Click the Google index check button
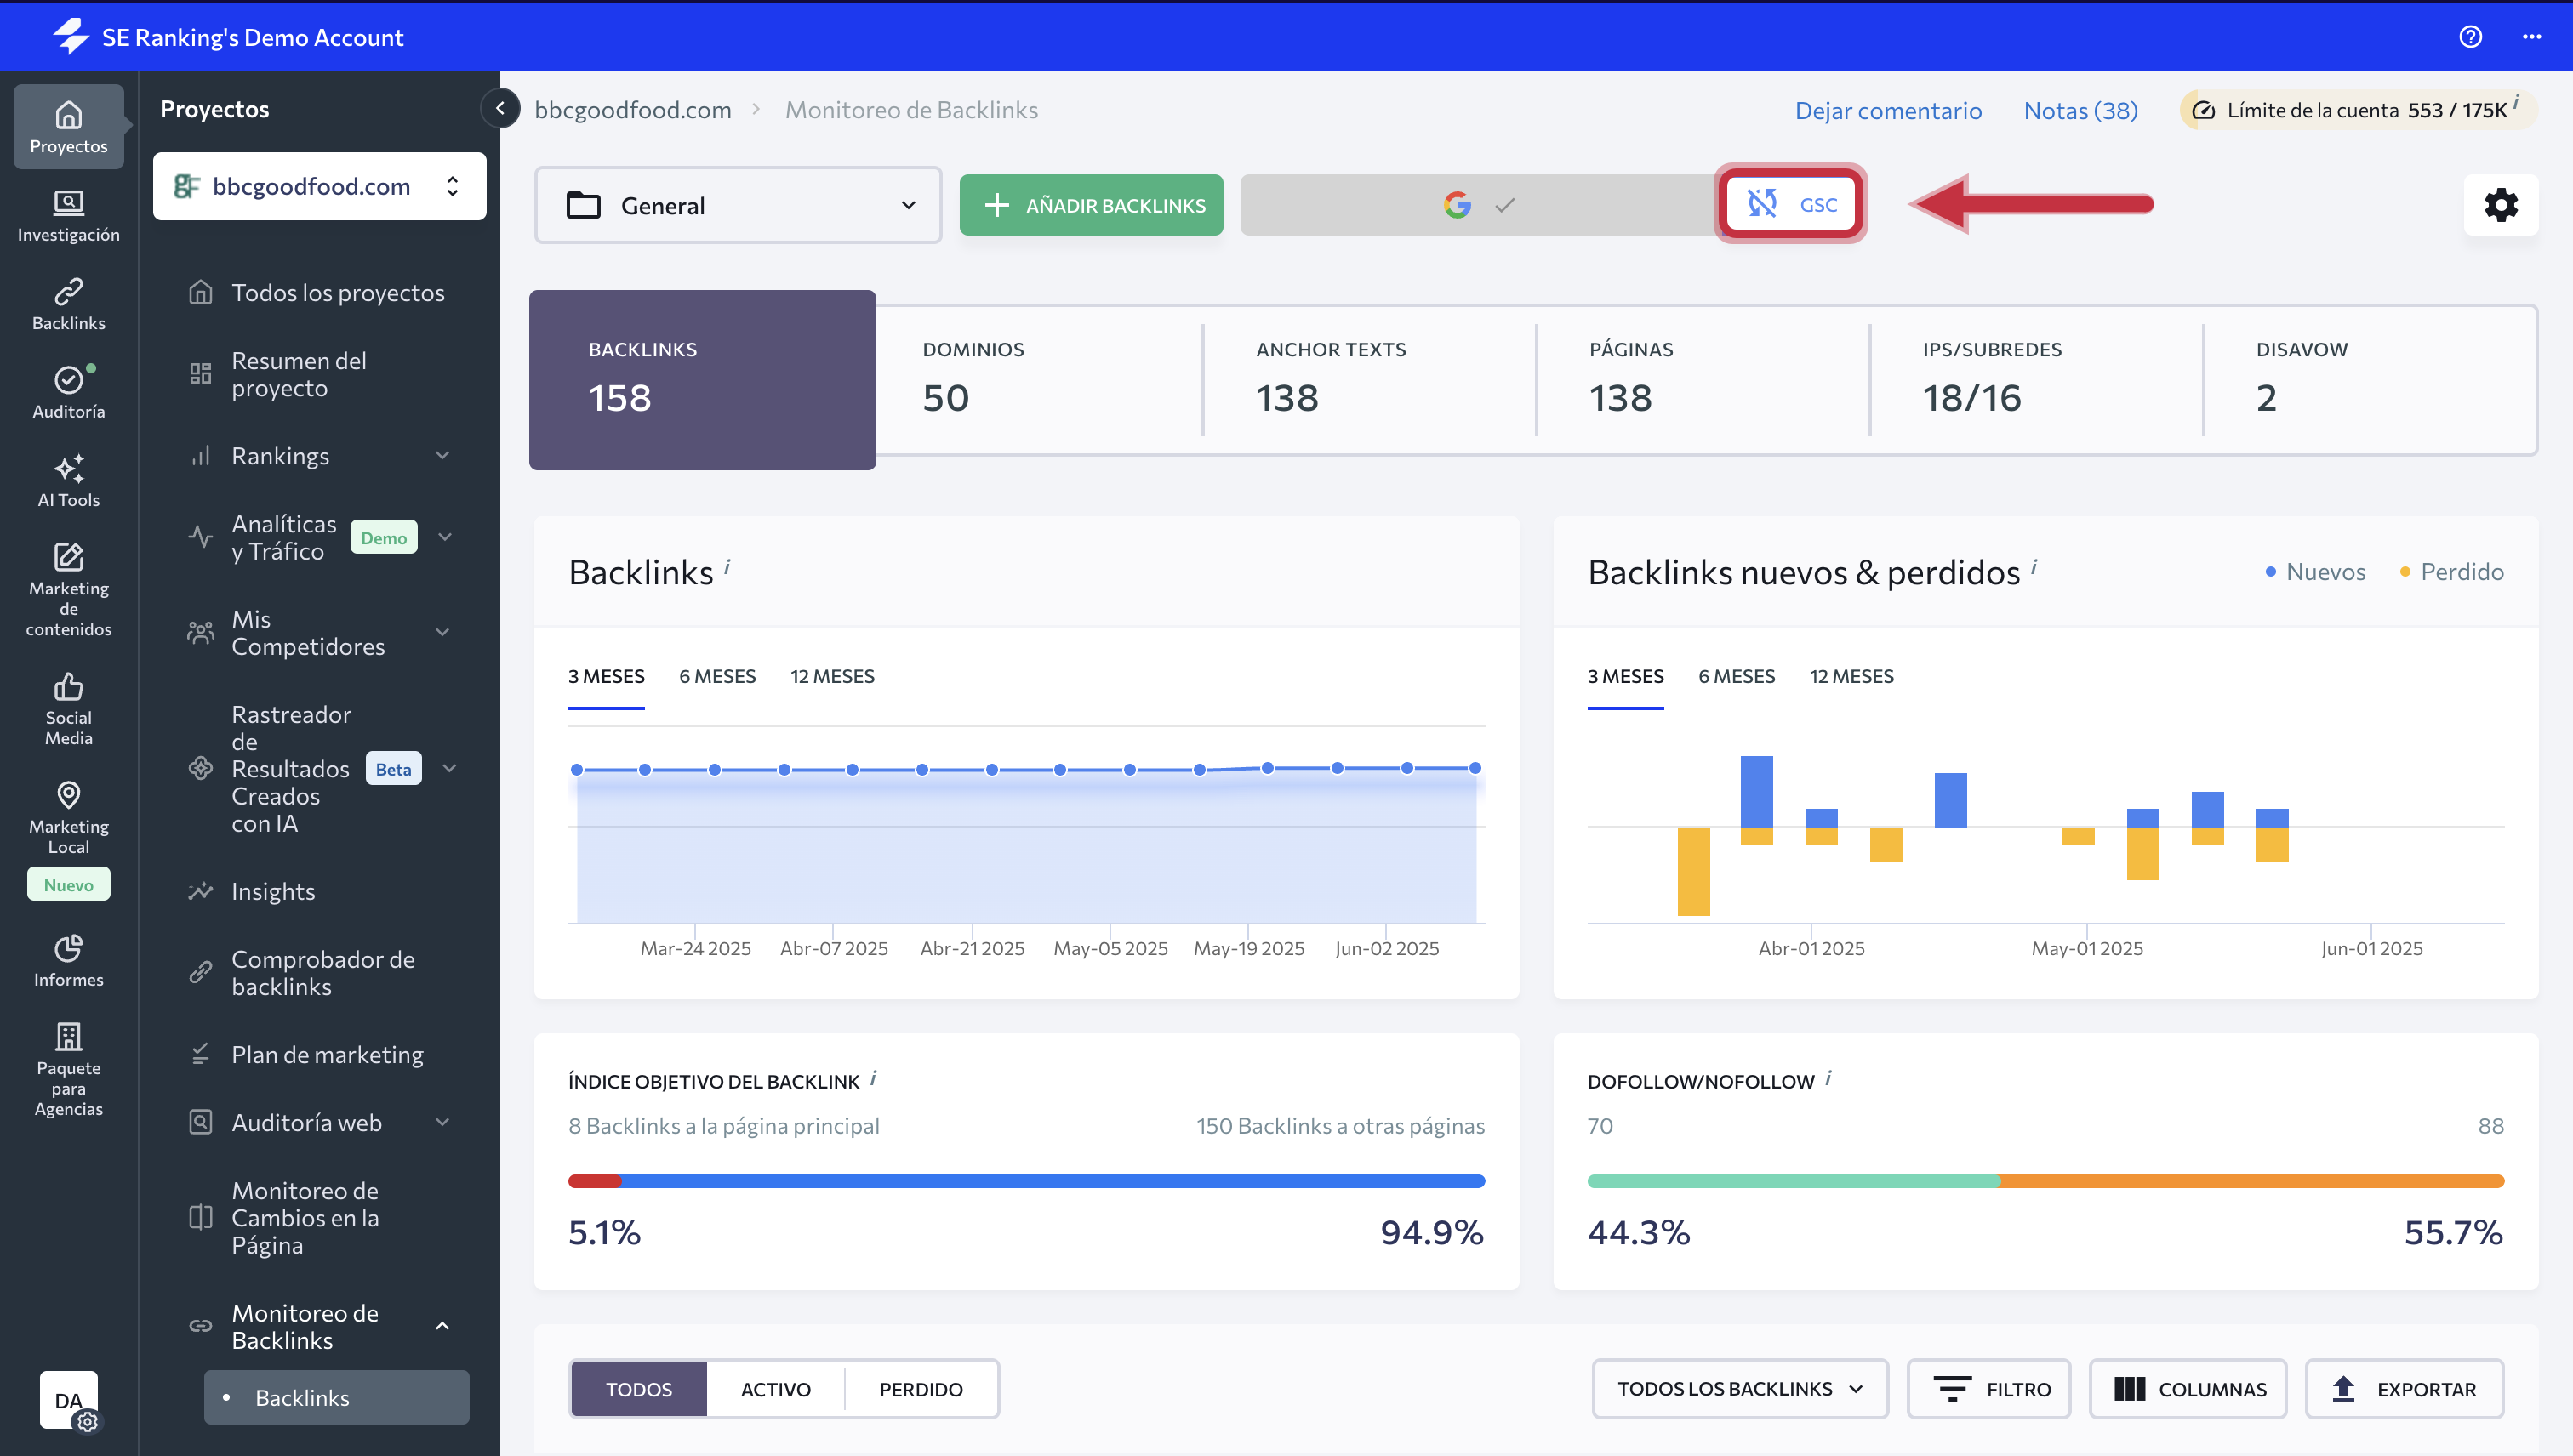Viewport: 2573px width, 1456px height. (x=1480, y=205)
